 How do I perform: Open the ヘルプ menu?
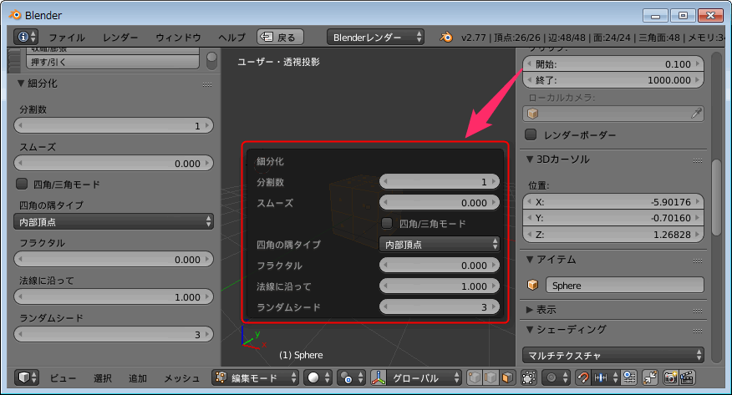pos(231,38)
